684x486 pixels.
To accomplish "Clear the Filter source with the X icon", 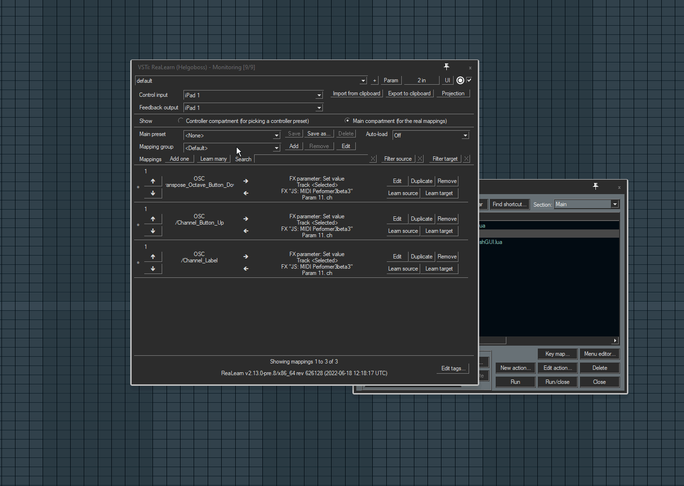I will 420,158.
